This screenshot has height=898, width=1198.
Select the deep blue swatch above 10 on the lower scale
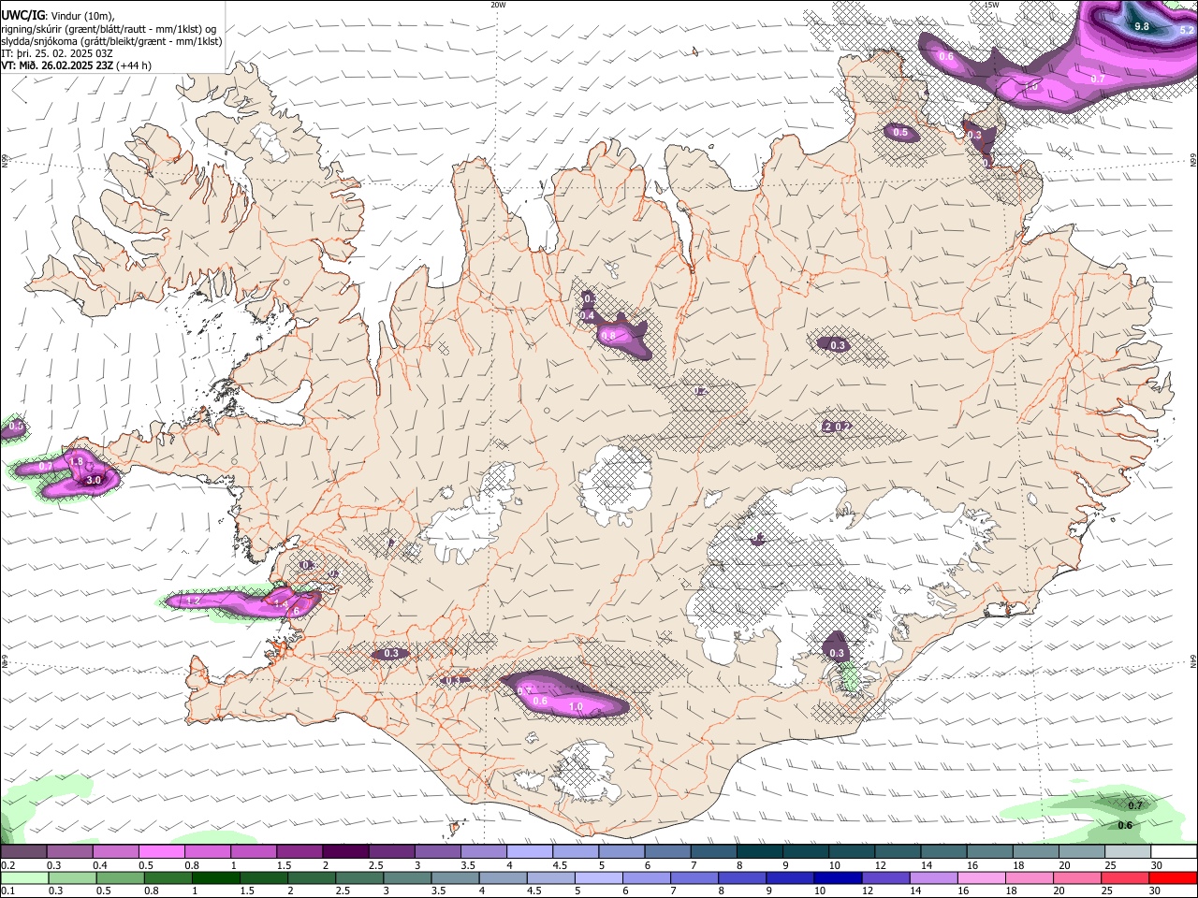838,877
